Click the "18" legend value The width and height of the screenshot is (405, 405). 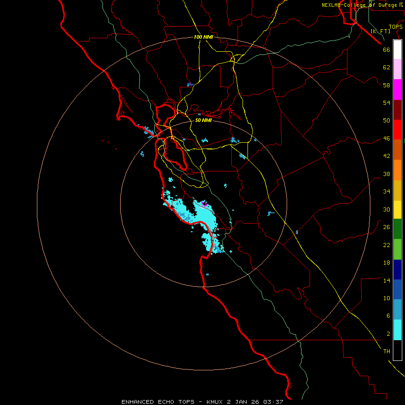click(x=387, y=263)
